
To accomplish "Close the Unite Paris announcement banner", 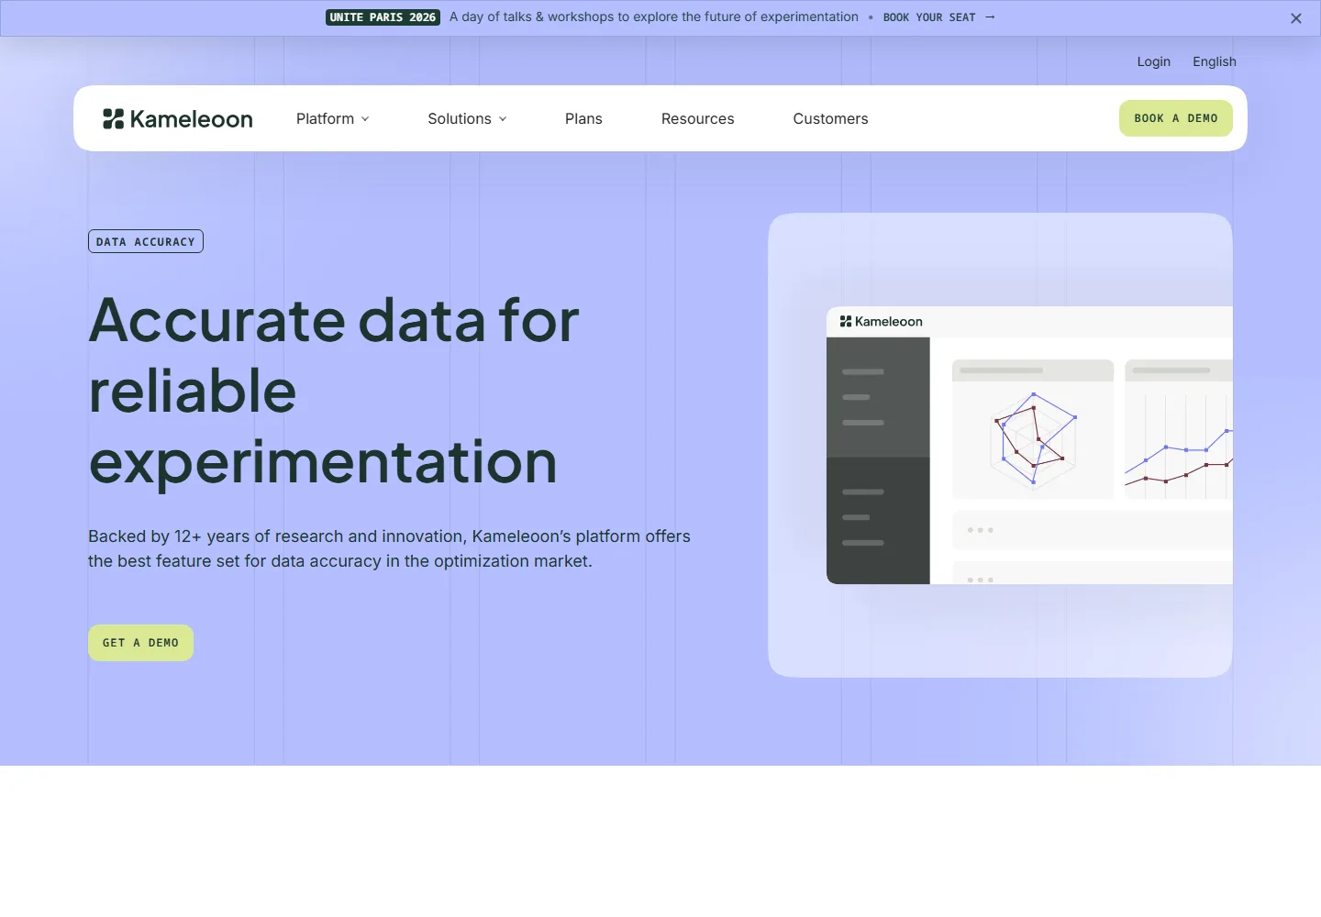I will coord(1295,18).
